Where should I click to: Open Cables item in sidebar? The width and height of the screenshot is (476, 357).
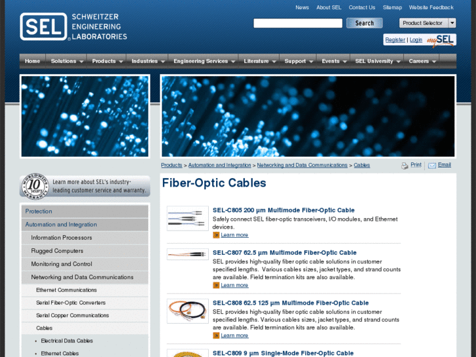point(84,328)
